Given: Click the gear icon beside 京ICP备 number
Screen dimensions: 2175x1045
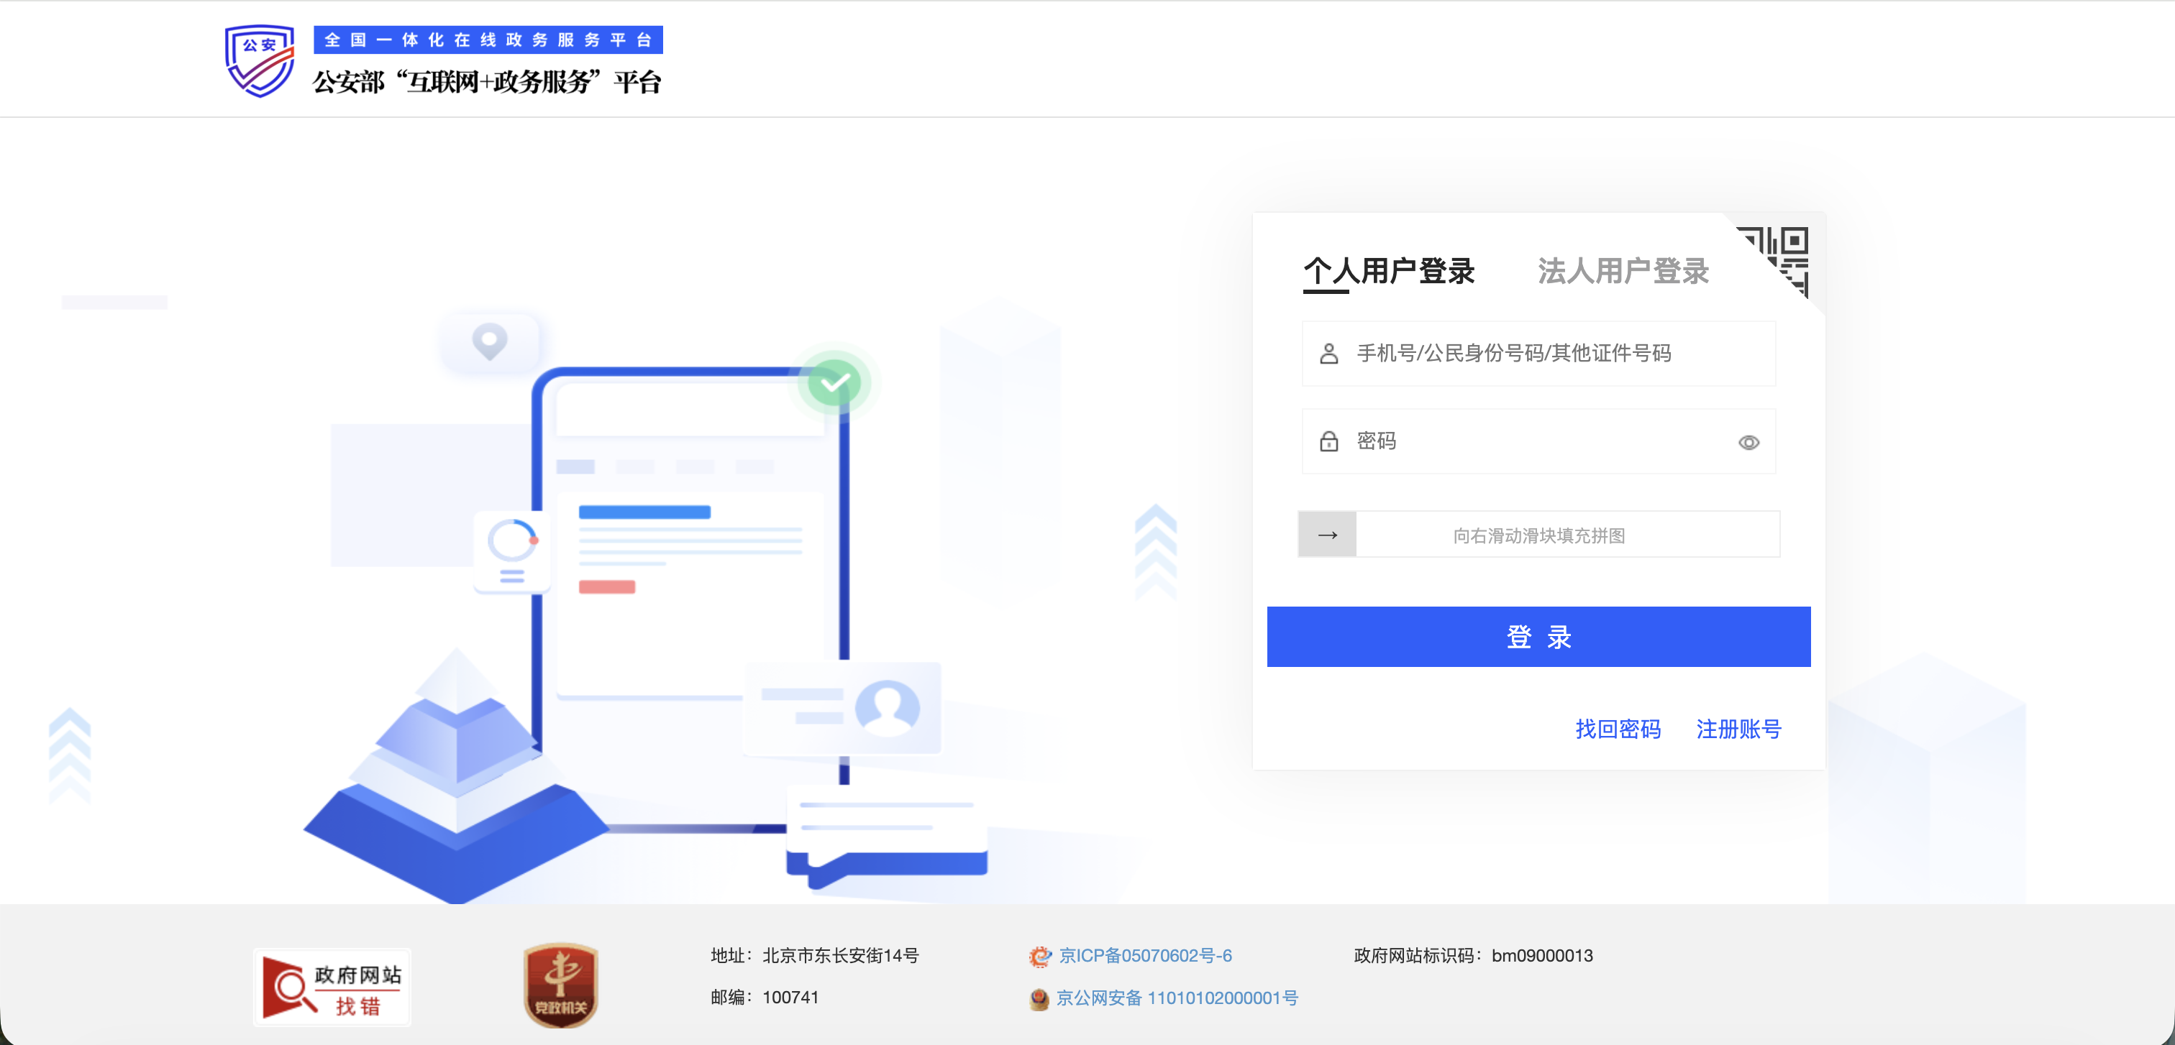Looking at the screenshot, I should pos(1039,956).
